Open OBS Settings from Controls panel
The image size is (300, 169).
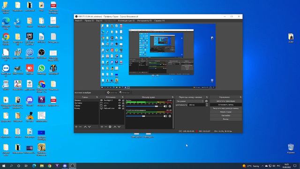[226, 115]
